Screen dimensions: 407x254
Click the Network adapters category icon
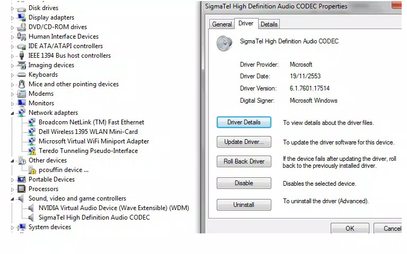pos(22,113)
